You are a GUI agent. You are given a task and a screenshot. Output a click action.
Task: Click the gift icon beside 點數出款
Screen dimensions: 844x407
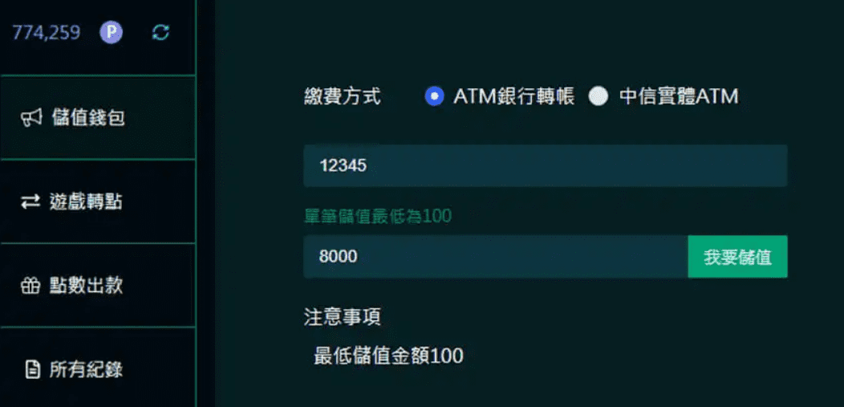click(x=30, y=286)
